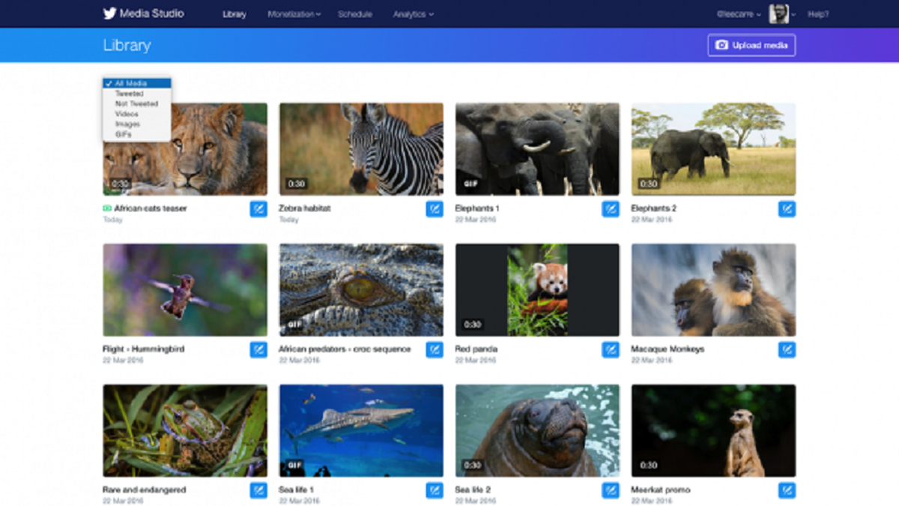Click the edit icon for Meerkat promo
Viewport: 899px width, 506px height.
point(786,491)
